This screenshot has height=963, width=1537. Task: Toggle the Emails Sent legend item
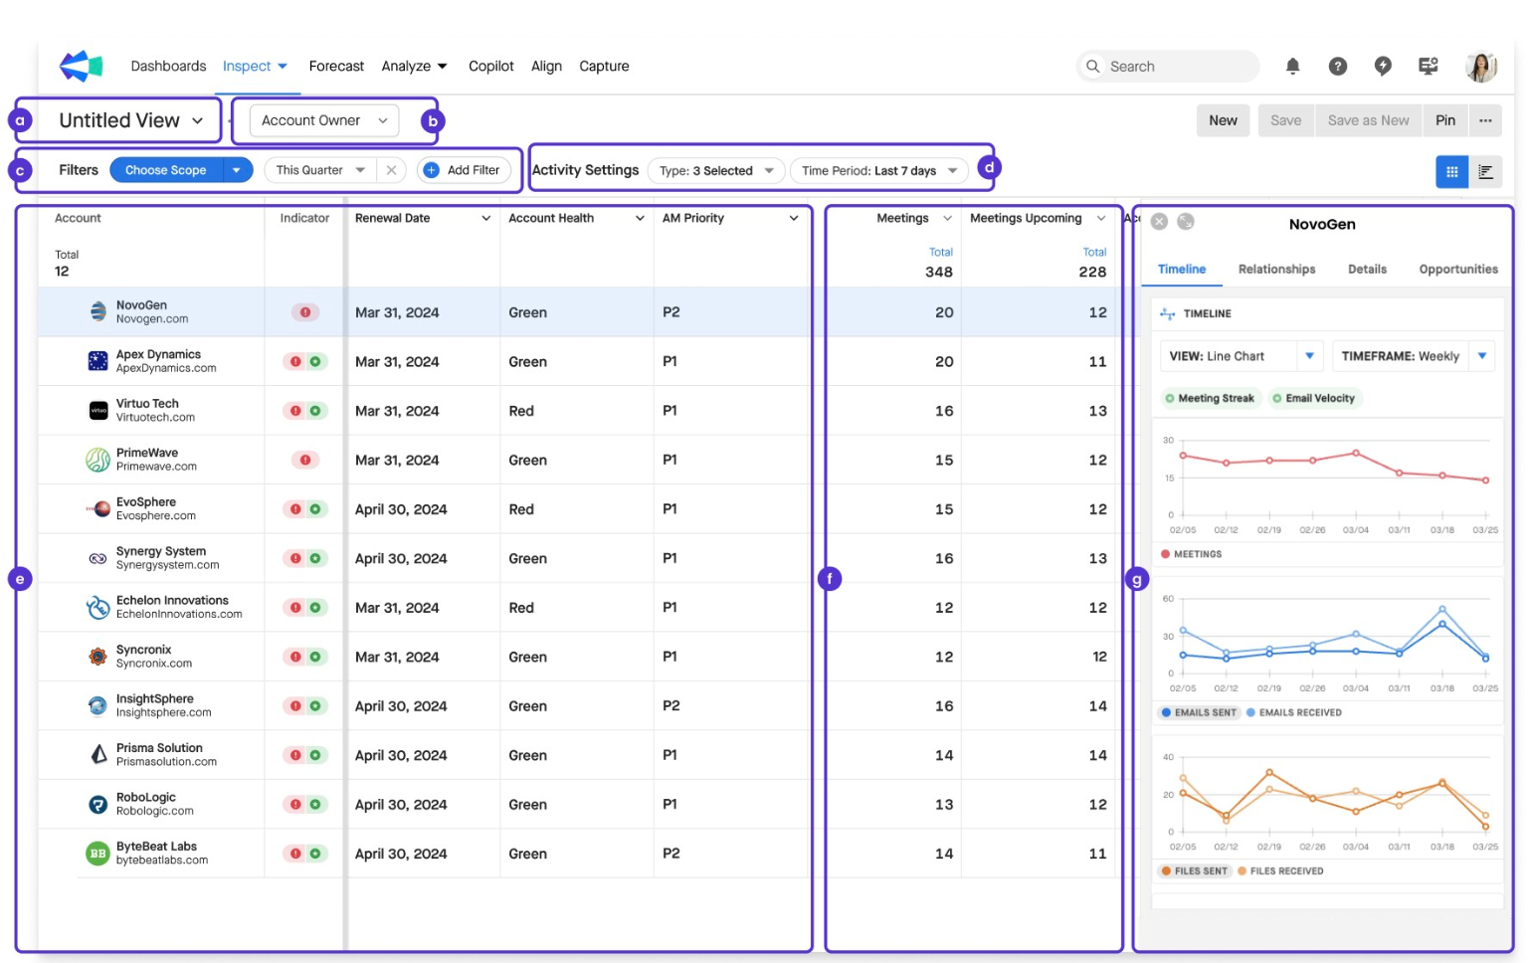pyautogui.click(x=1199, y=712)
